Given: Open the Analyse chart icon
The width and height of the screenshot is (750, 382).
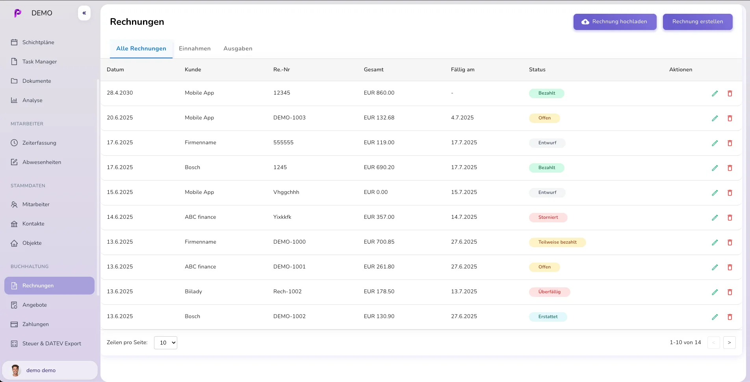Looking at the screenshot, I should coord(14,100).
